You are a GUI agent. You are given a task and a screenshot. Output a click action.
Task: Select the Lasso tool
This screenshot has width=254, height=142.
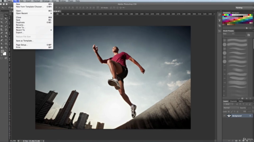click(2, 19)
